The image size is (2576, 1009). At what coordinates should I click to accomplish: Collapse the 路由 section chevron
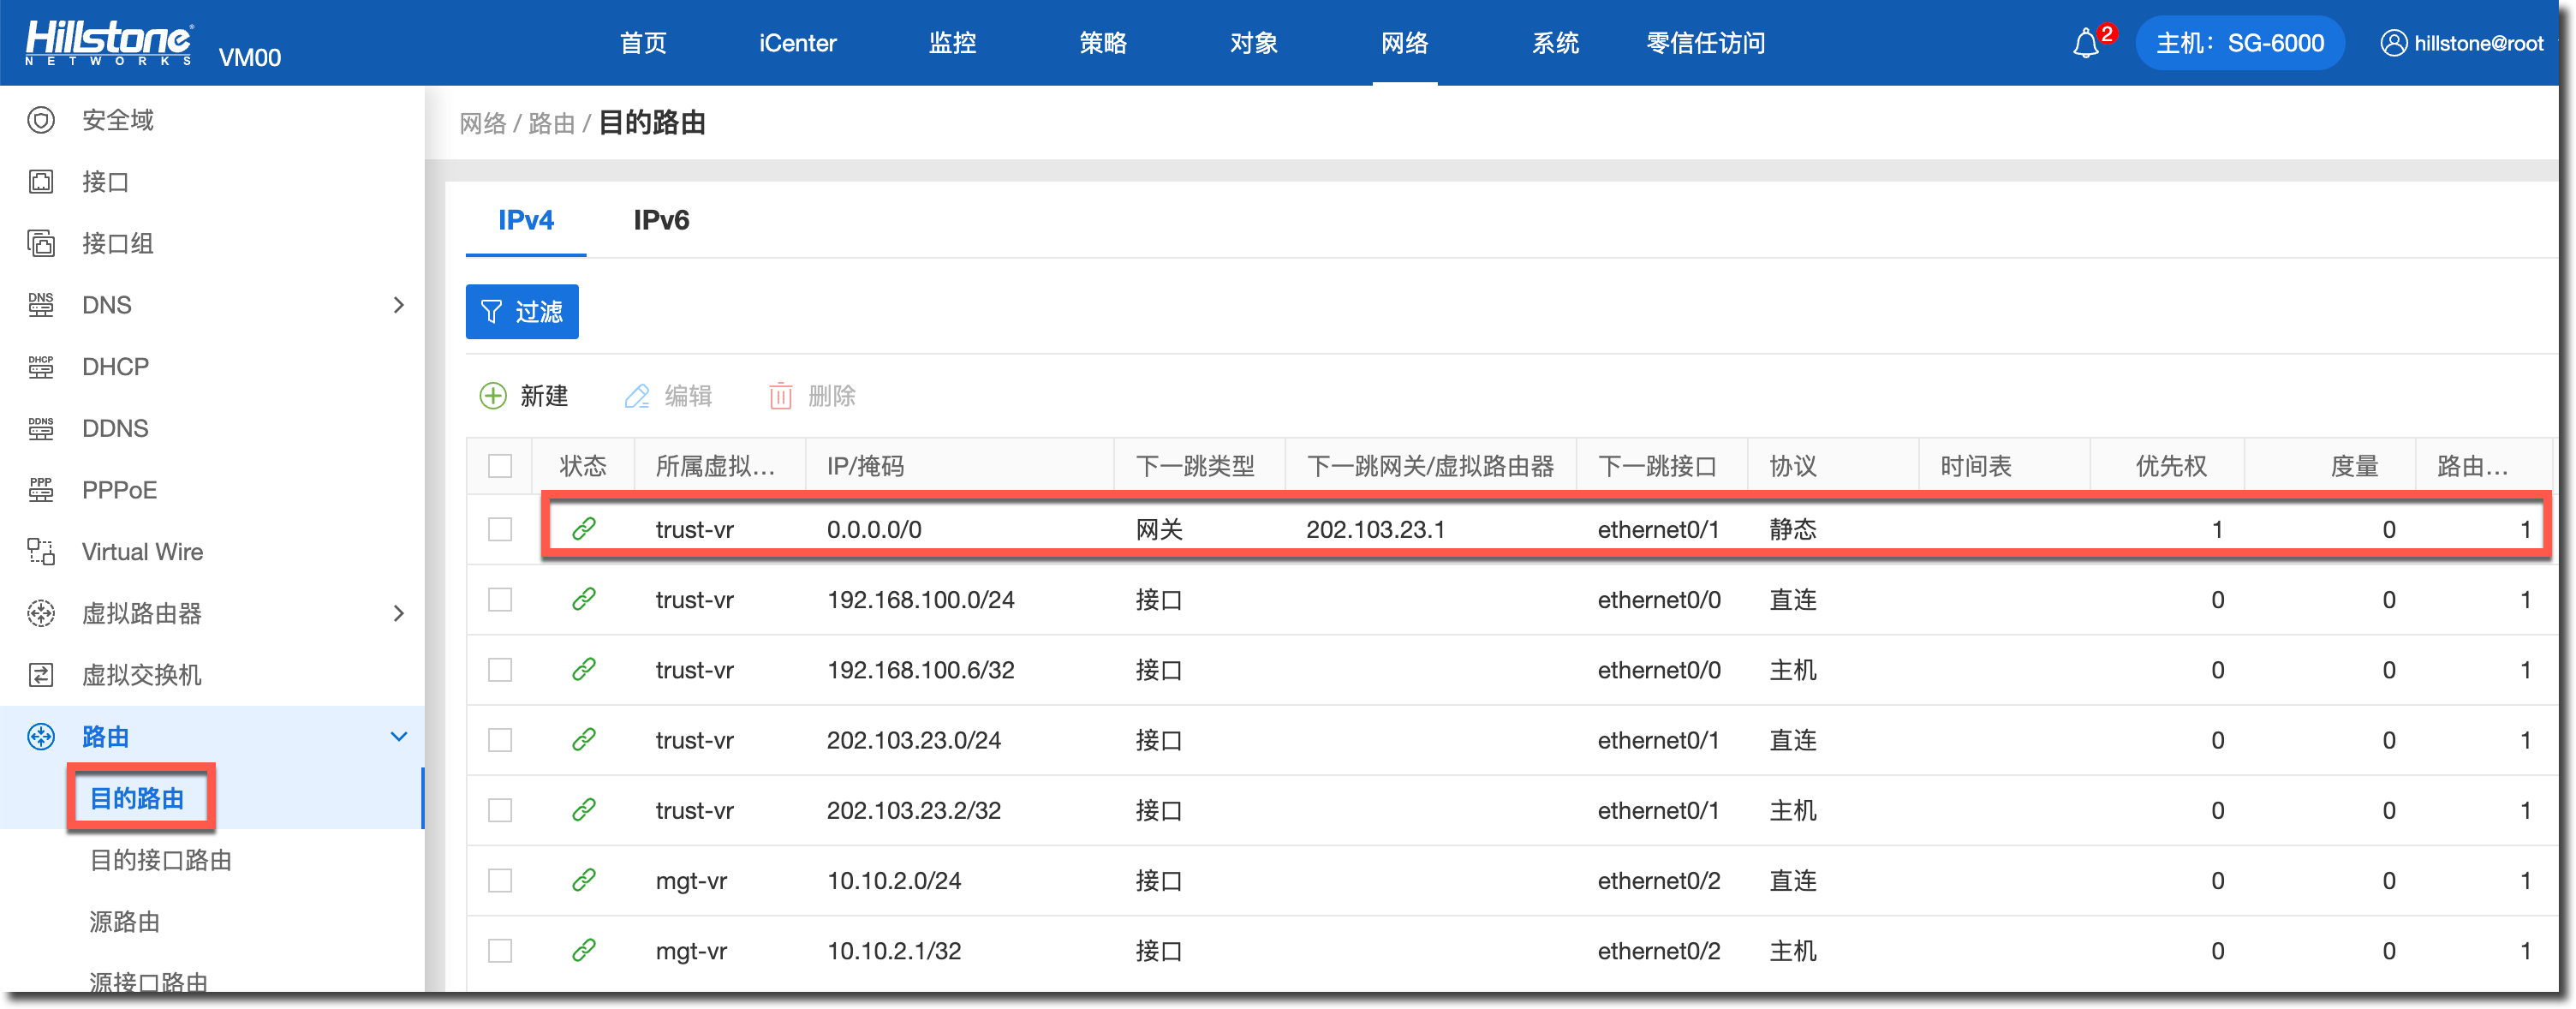tap(398, 737)
